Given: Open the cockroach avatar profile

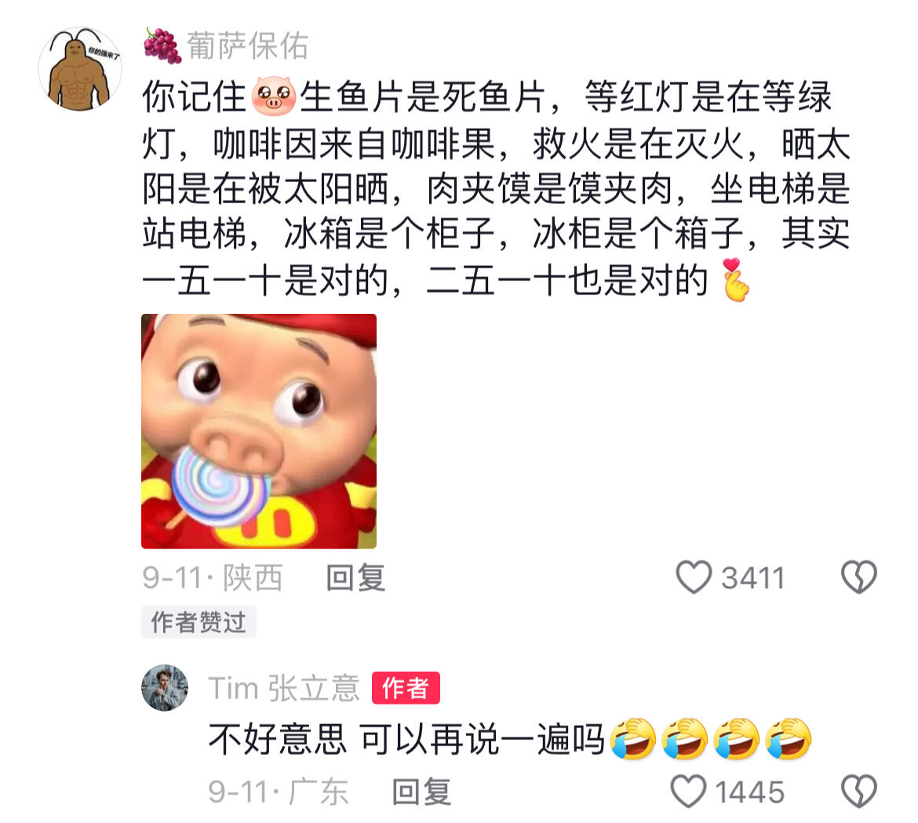Looking at the screenshot, I should click(x=79, y=68).
